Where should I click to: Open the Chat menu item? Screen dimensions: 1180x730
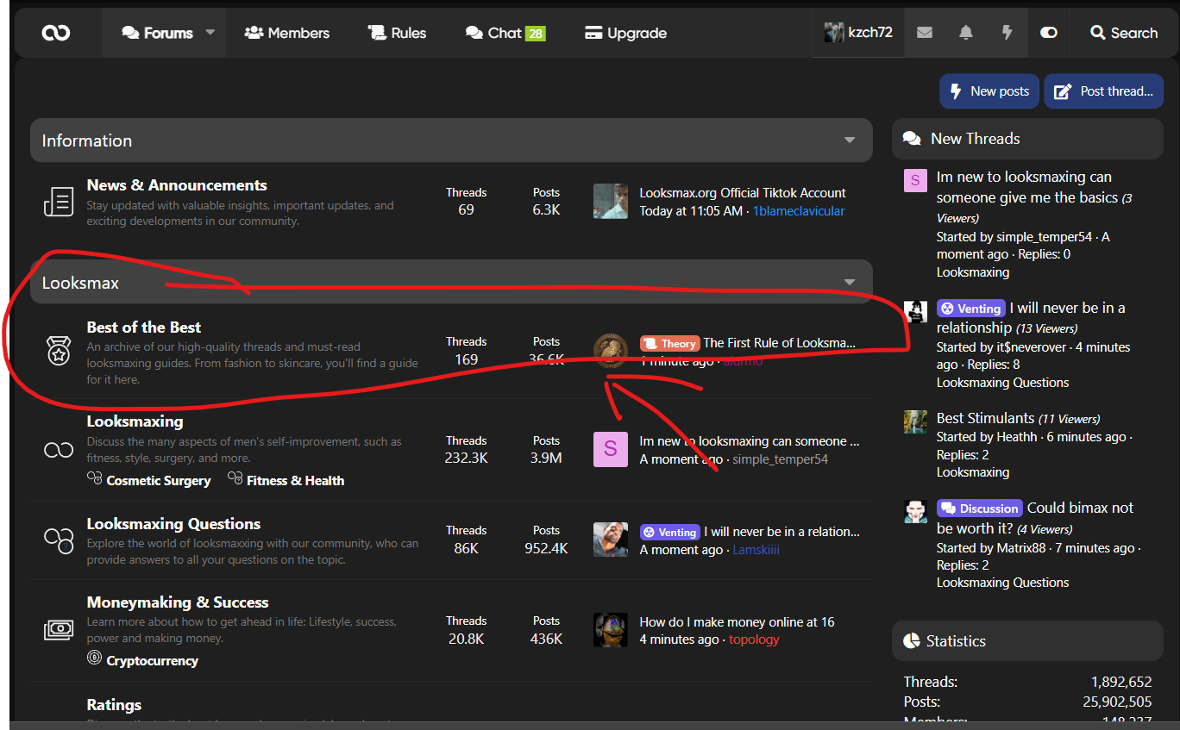click(x=505, y=33)
